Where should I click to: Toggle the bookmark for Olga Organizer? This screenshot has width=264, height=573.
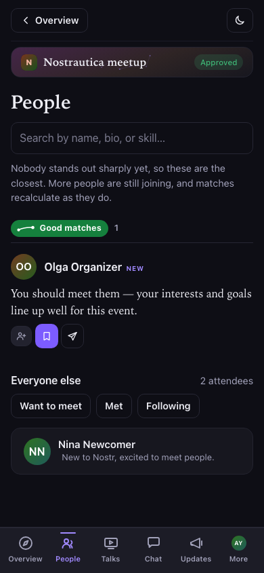coord(47,336)
